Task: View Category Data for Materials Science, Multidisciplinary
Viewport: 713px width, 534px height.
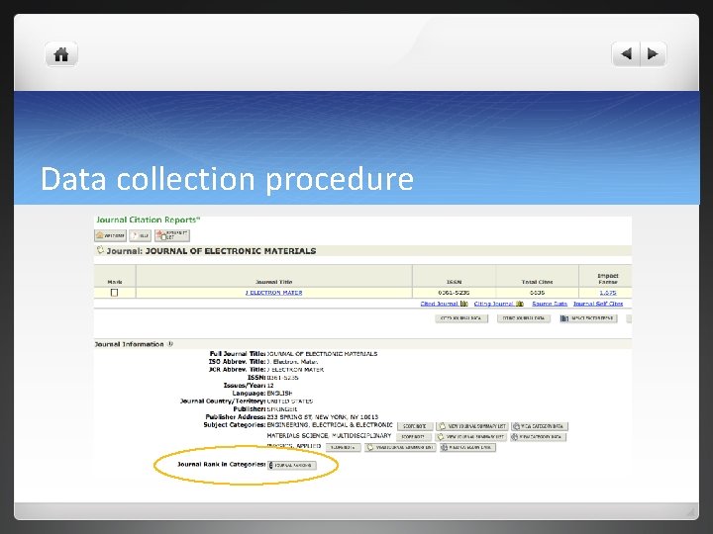Action: 538,437
